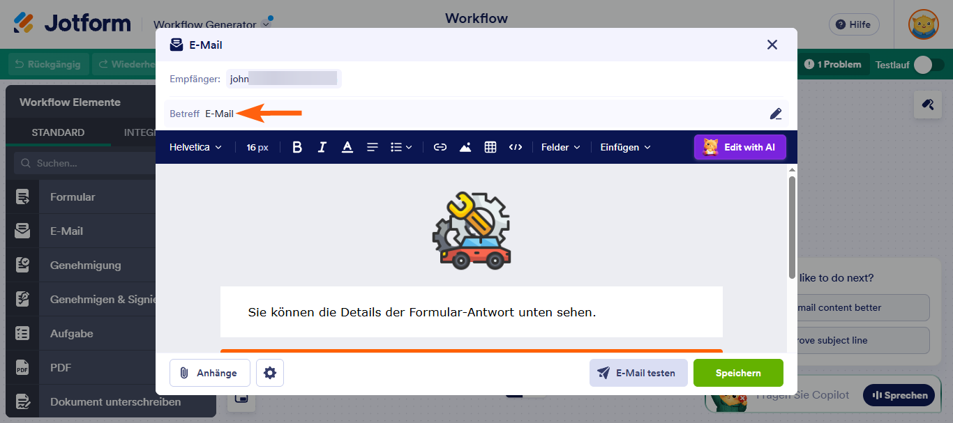Click the Anhänge attachments button
This screenshot has width=953, height=423.
[x=210, y=373]
